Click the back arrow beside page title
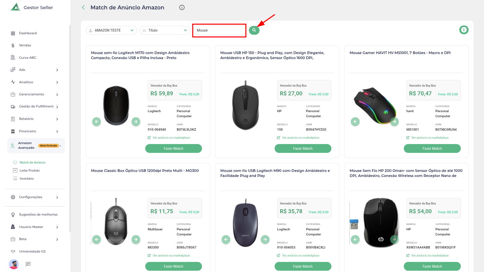The height and width of the screenshot is (272, 484). click(83, 7)
